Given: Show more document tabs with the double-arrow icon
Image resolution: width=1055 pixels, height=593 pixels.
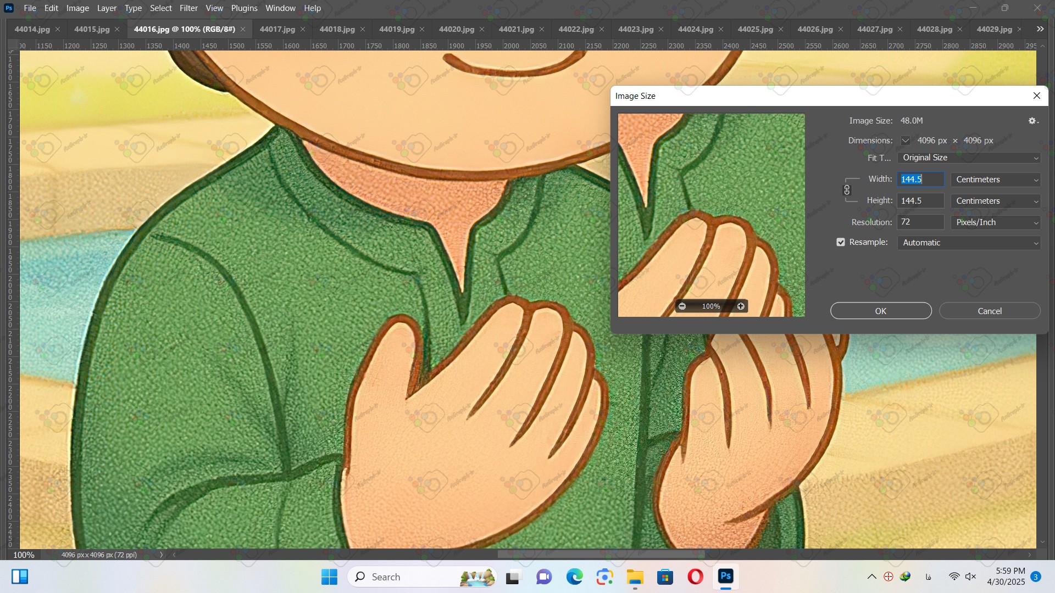Looking at the screenshot, I should click(1040, 29).
